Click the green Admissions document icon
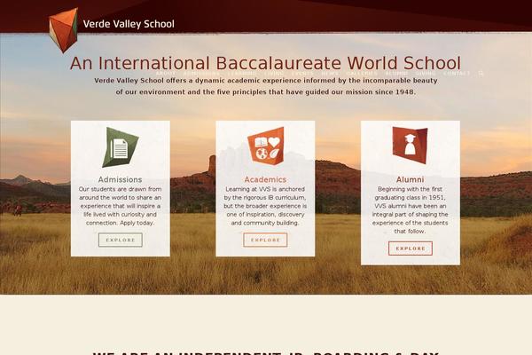 tap(120, 147)
